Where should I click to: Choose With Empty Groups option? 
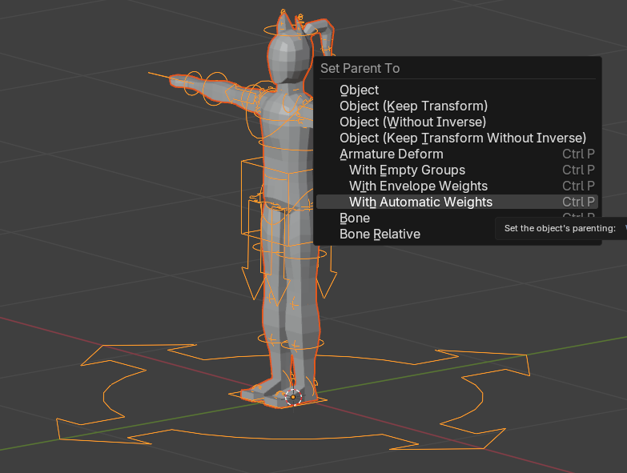click(407, 170)
